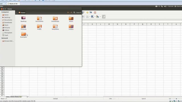Switch to the Sheet1 tab in Calc

pyautogui.click(x=8, y=97)
